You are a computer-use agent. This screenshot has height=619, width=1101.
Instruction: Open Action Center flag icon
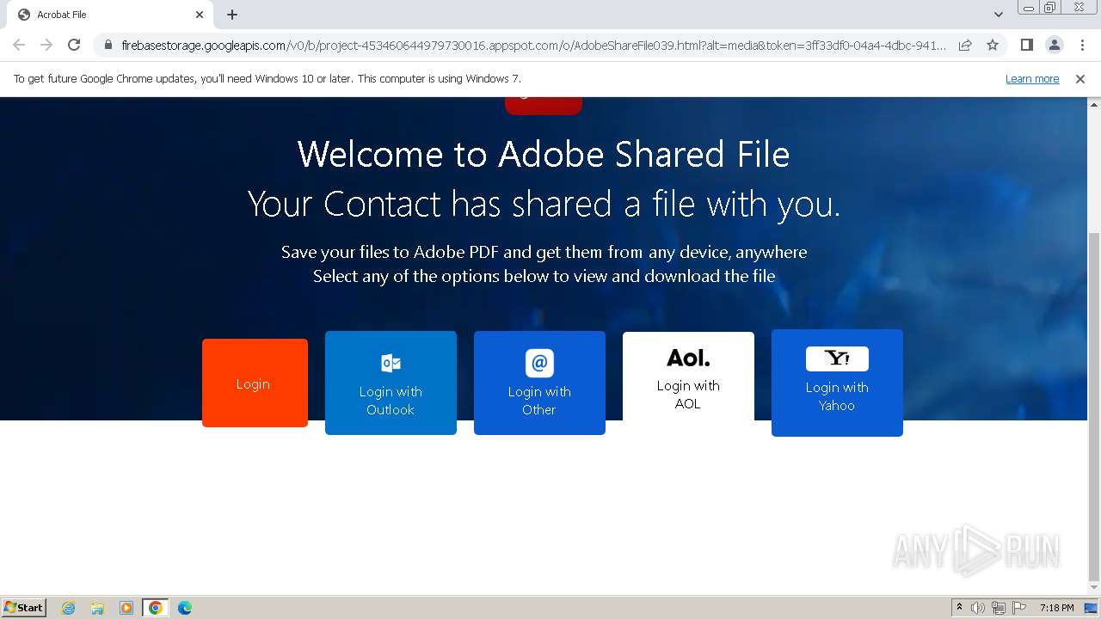(x=1018, y=608)
